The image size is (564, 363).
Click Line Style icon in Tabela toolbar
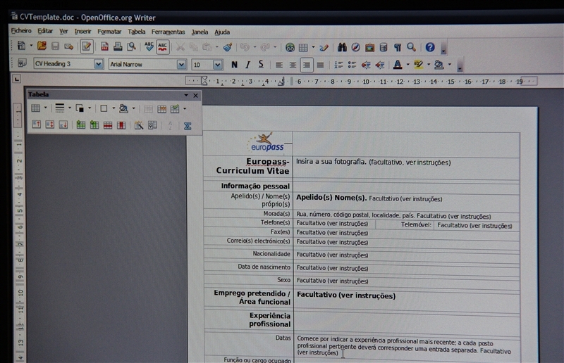tap(60, 108)
